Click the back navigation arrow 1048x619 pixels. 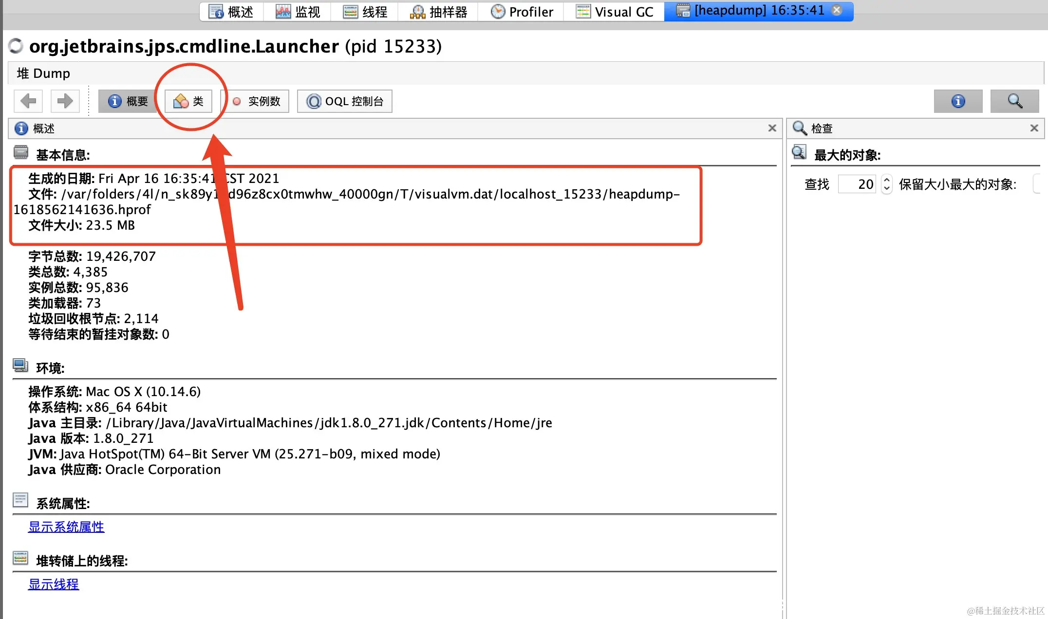28,101
